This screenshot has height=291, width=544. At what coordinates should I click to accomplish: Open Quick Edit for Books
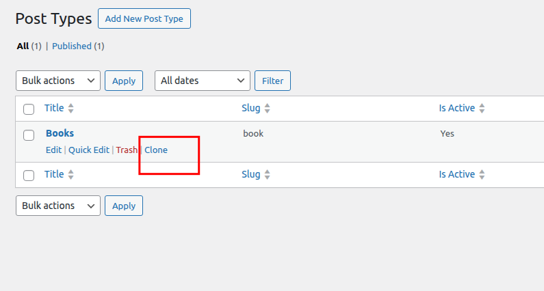[x=89, y=150]
